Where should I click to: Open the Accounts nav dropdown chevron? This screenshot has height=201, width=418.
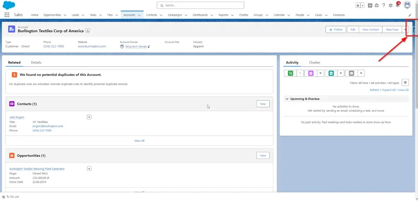tap(139, 15)
